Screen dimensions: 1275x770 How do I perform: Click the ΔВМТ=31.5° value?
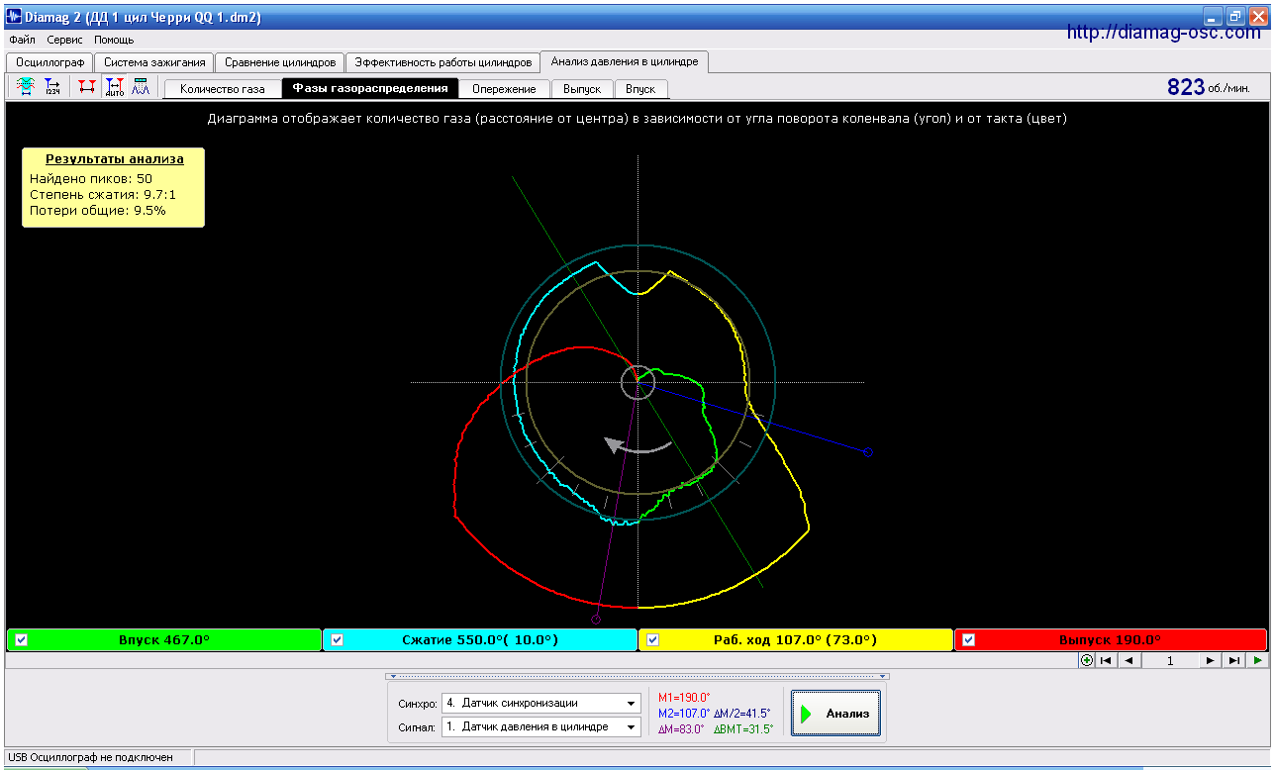point(742,728)
